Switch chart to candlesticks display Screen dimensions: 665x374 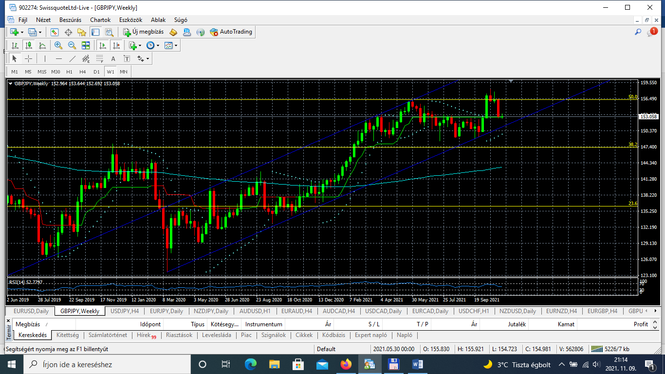click(29, 45)
